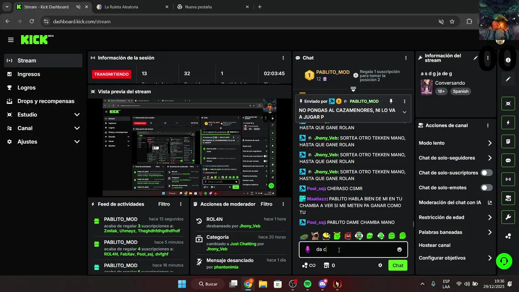Click the stream preview thumbnail
The height and width of the screenshot is (292, 519).
189,148
